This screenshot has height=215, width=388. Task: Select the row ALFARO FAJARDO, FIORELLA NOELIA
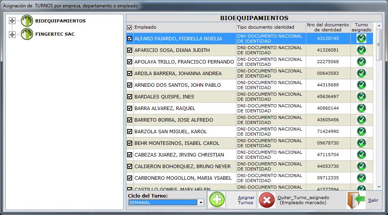click(x=250, y=39)
